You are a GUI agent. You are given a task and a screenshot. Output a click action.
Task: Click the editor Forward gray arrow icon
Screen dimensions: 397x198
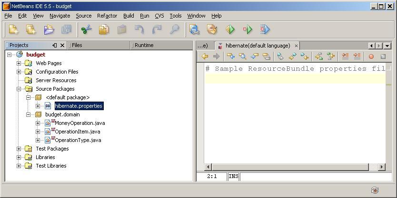pos(216,57)
